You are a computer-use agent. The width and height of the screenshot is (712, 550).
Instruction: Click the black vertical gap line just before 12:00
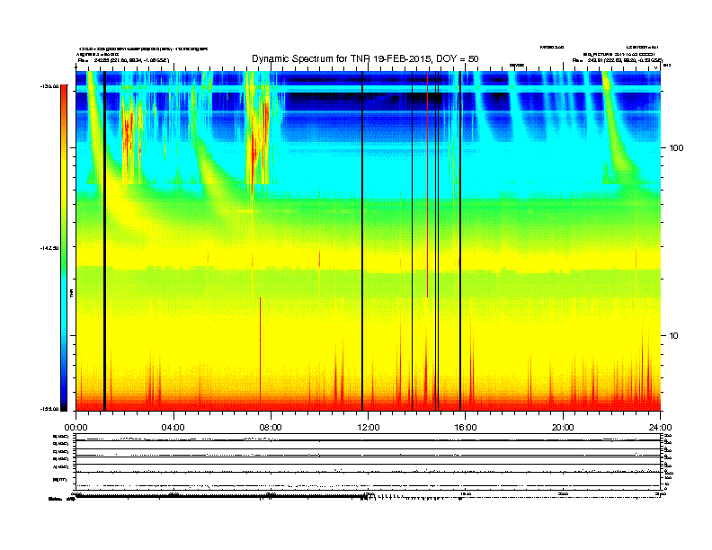[362, 241]
